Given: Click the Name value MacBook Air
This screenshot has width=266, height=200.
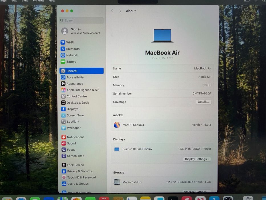Looking at the screenshot, I should [203, 68].
